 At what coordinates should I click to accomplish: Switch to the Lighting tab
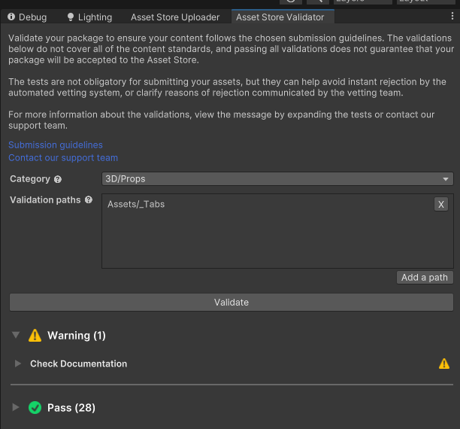click(x=89, y=17)
